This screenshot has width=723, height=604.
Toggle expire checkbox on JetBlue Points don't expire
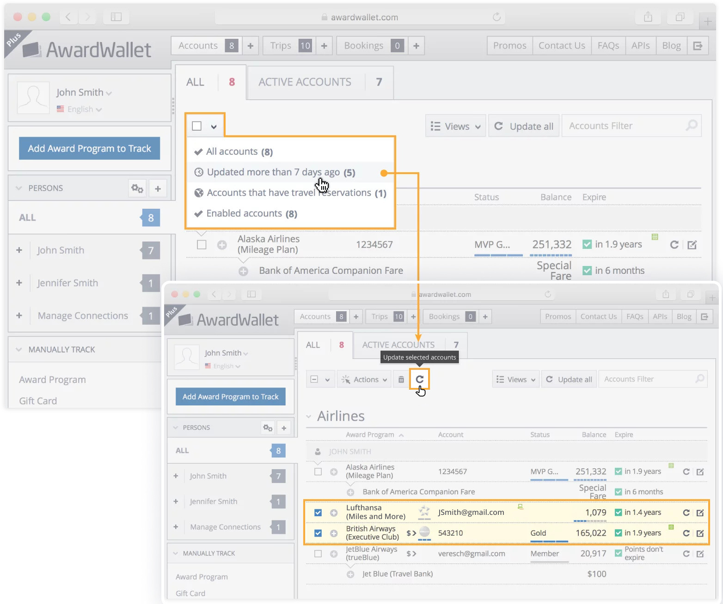pos(618,553)
